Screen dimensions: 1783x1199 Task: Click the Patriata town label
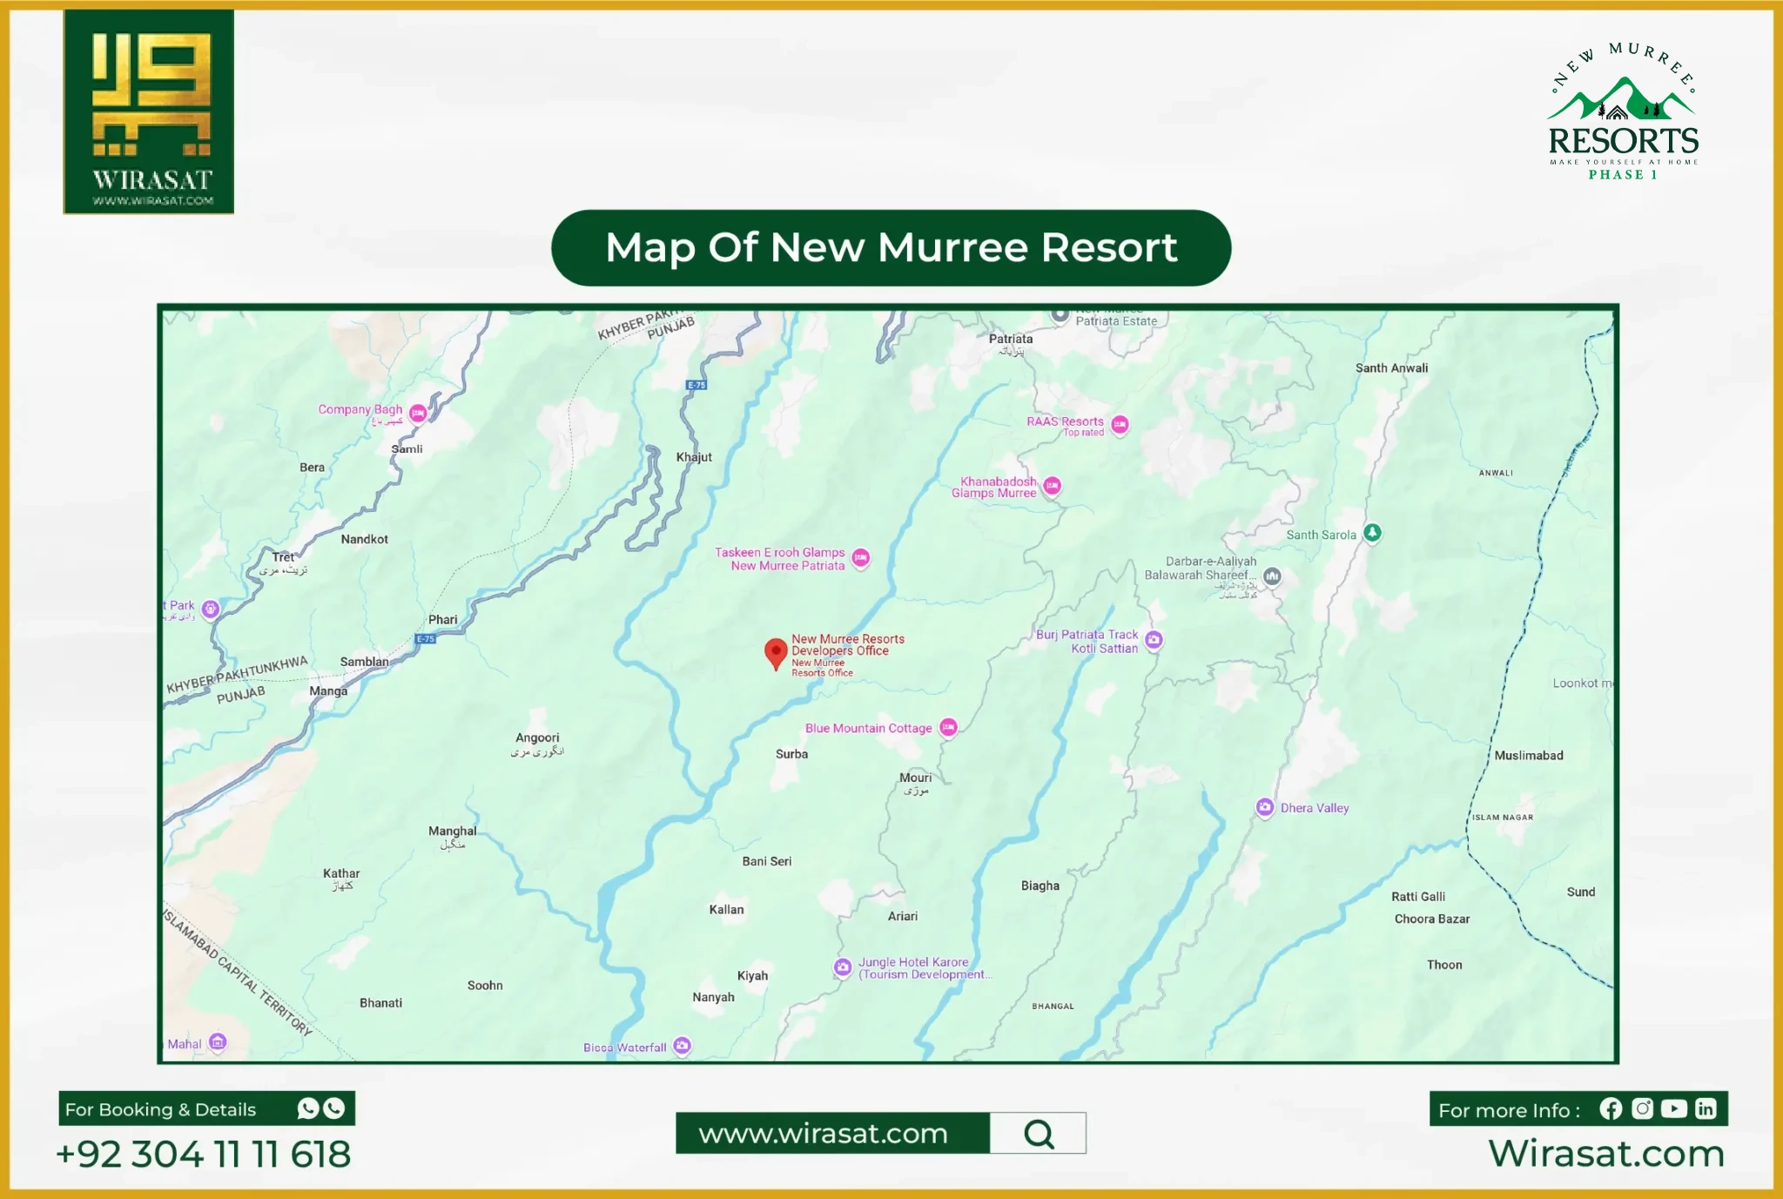tap(1011, 339)
